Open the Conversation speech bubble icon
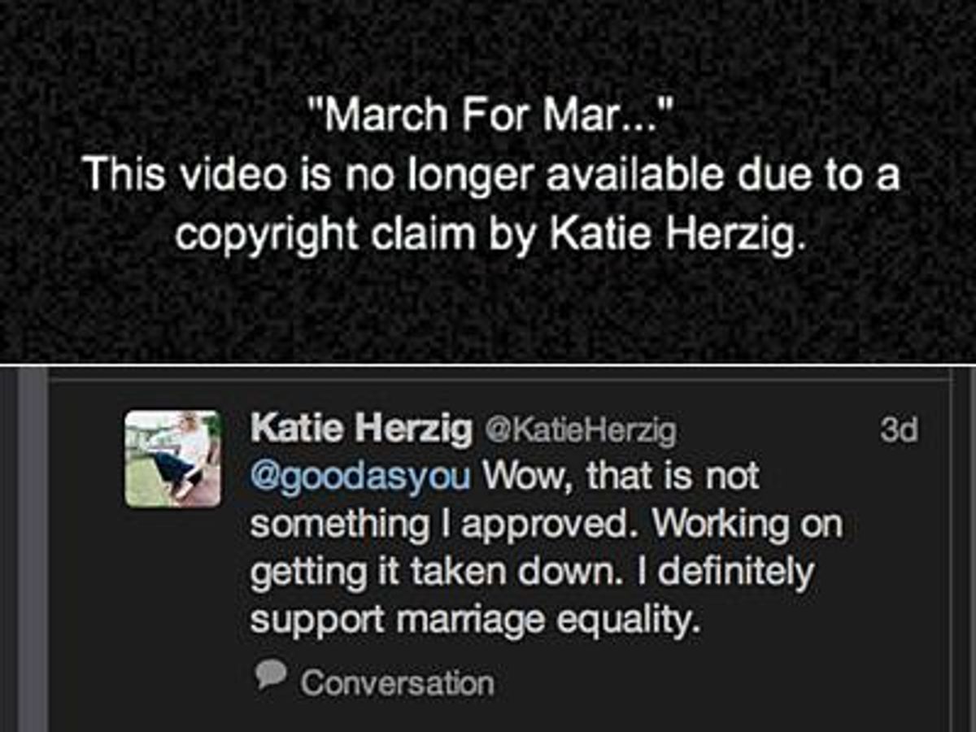Viewport: 976px width, 732px height. click(270, 673)
